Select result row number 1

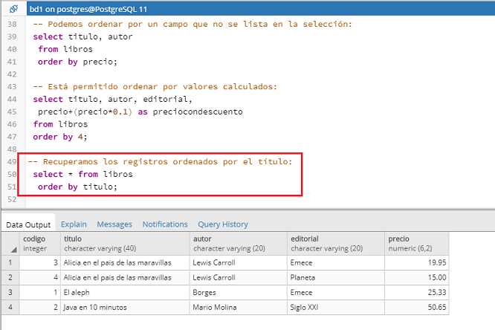click(10, 262)
